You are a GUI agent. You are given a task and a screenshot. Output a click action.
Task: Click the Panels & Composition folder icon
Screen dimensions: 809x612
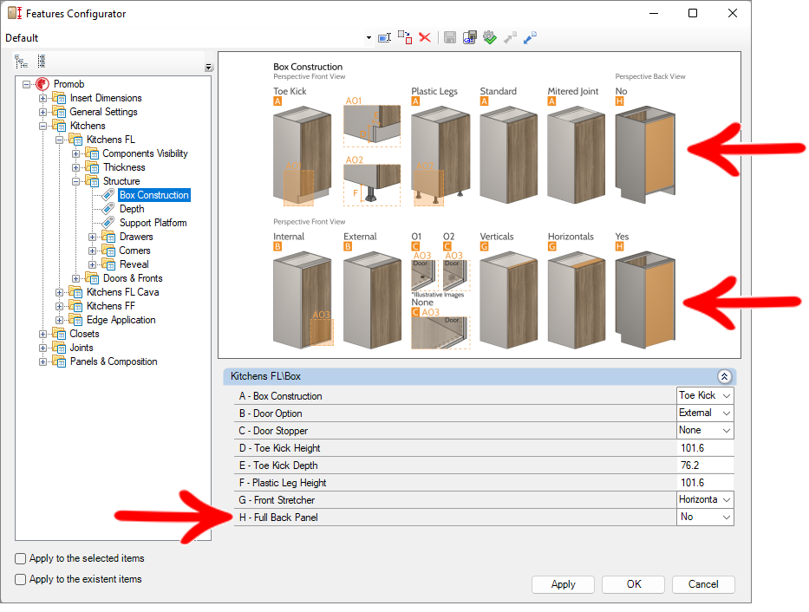pyautogui.click(x=59, y=361)
